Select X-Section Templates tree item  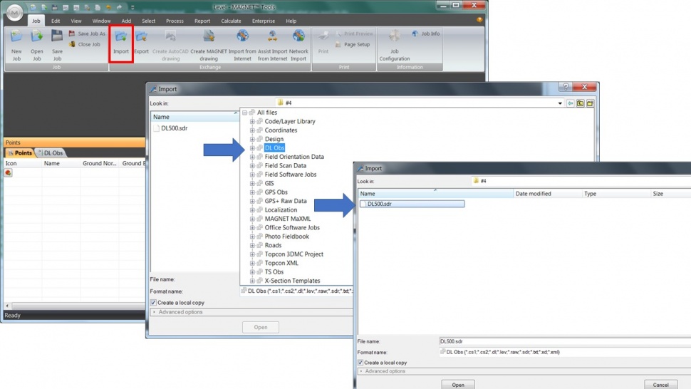coord(292,281)
